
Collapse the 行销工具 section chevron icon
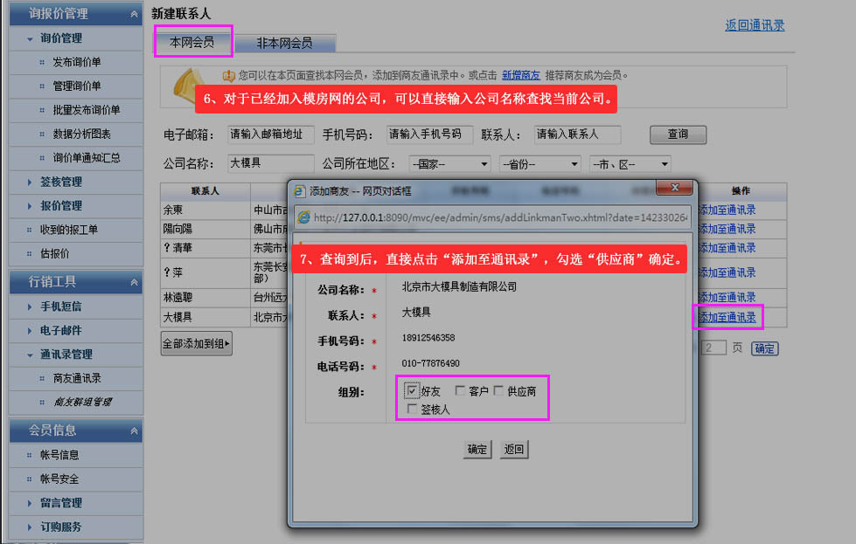(x=134, y=282)
